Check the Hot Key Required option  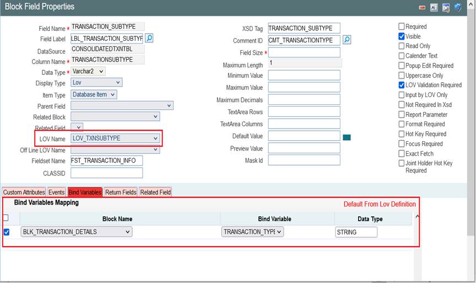click(x=401, y=134)
